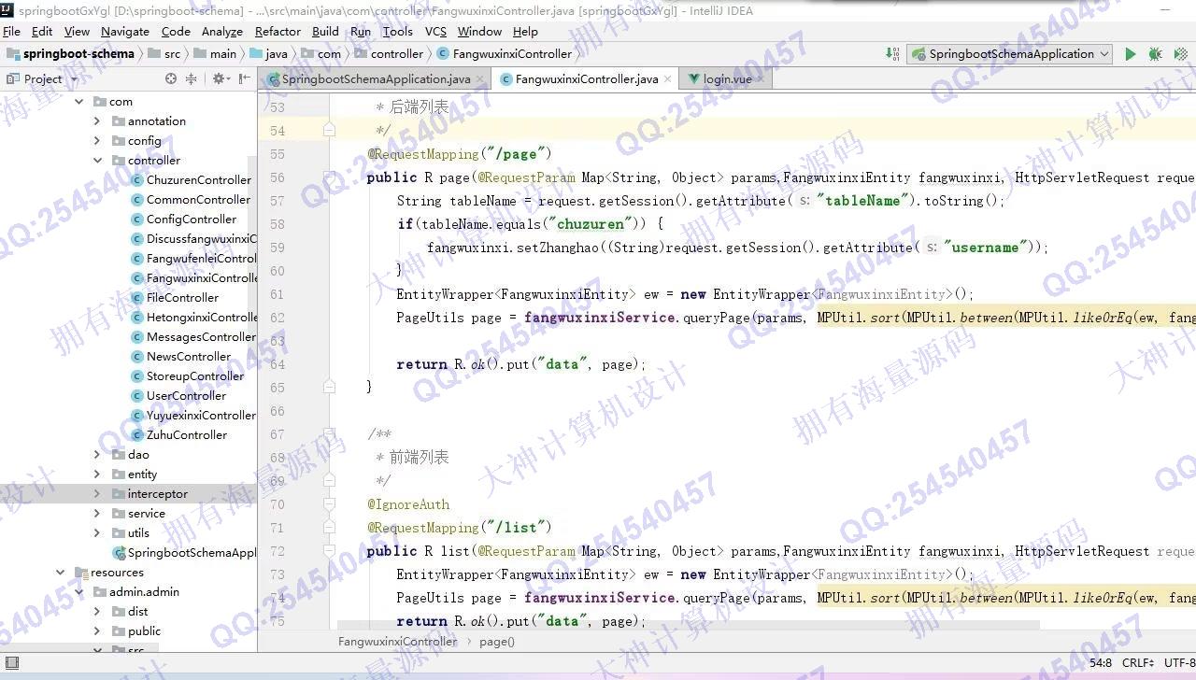Open the run configuration dropdown

tap(1010, 54)
